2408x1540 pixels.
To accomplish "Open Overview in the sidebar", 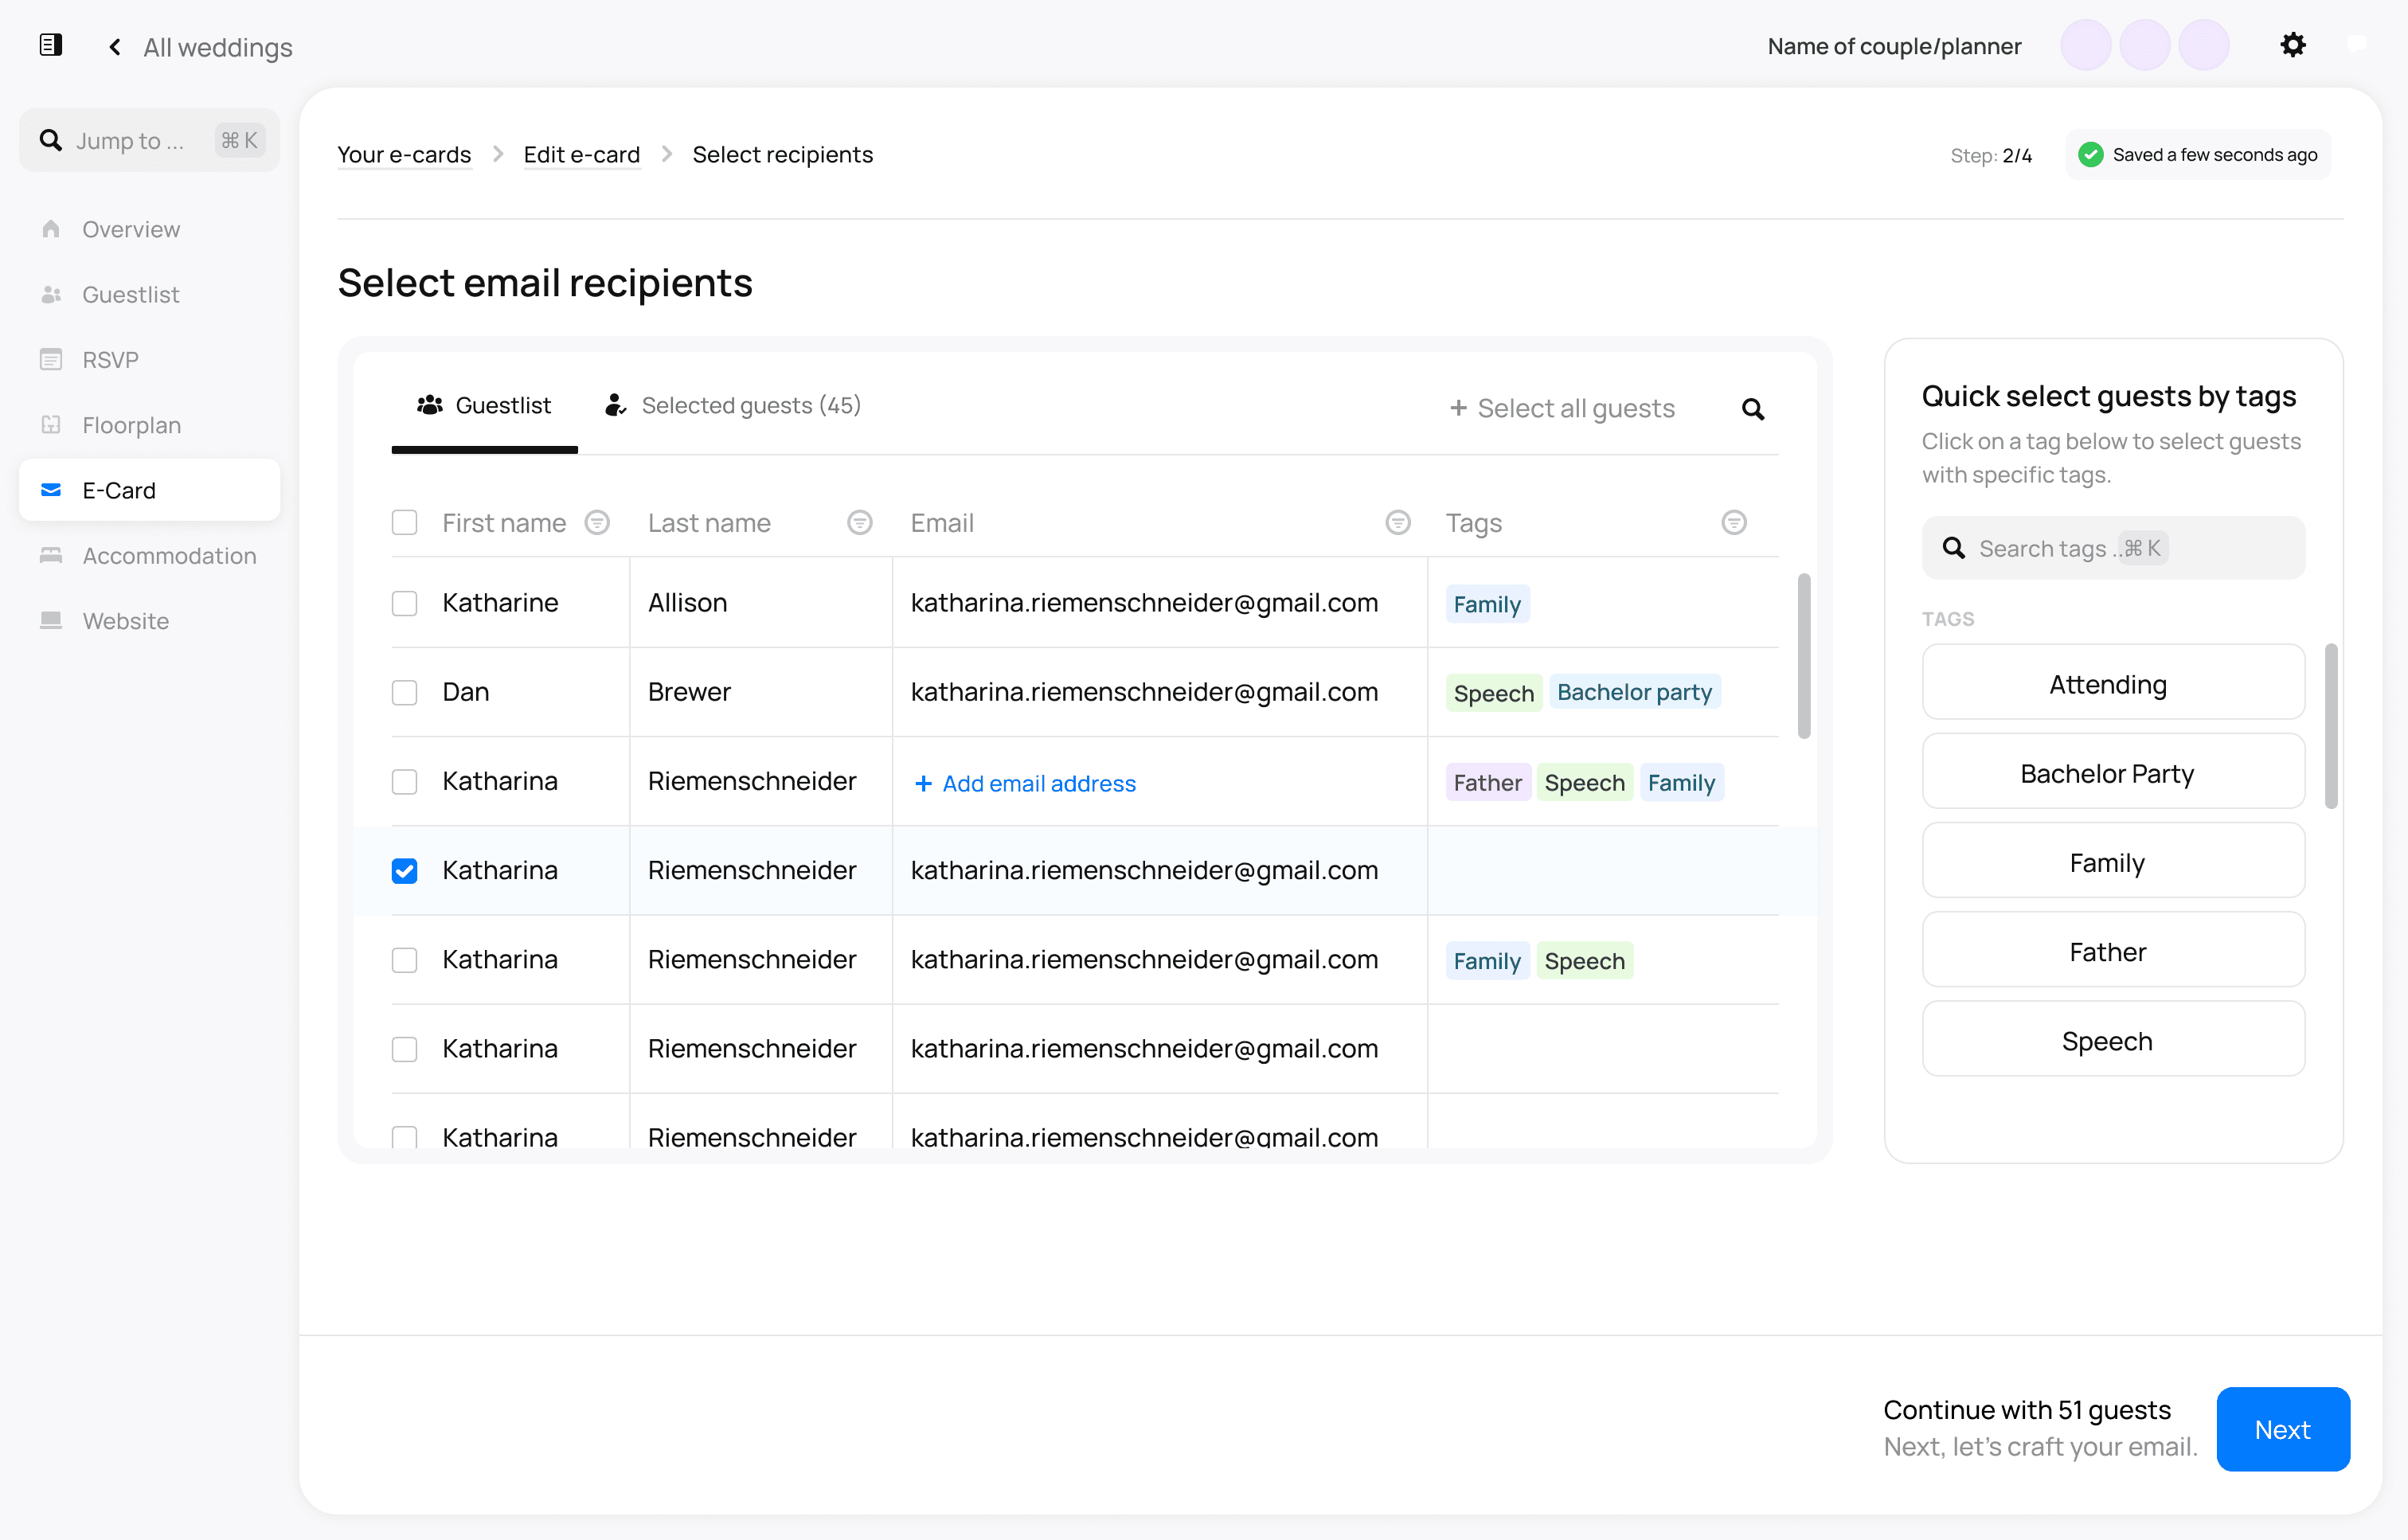I will [149, 229].
